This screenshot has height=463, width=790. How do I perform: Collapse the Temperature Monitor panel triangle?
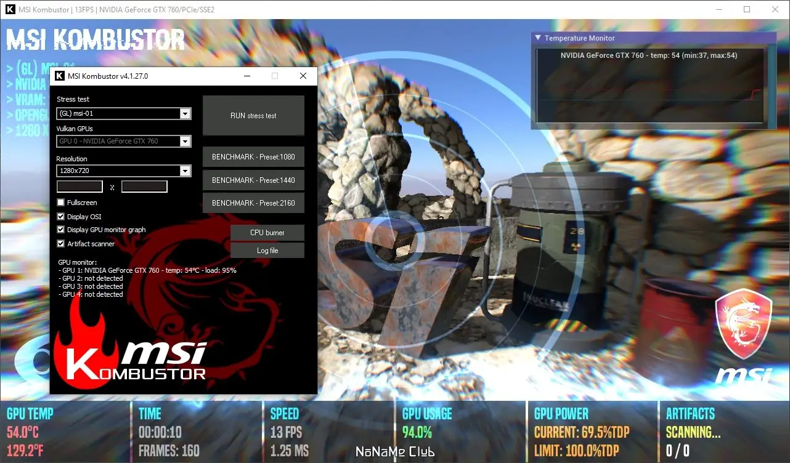[x=537, y=38]
